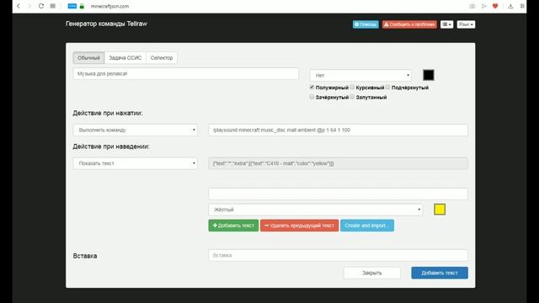Switch to the Задача ОСИС tab
This screenshot has width=539, height=303.
click(x=125, y=58)
